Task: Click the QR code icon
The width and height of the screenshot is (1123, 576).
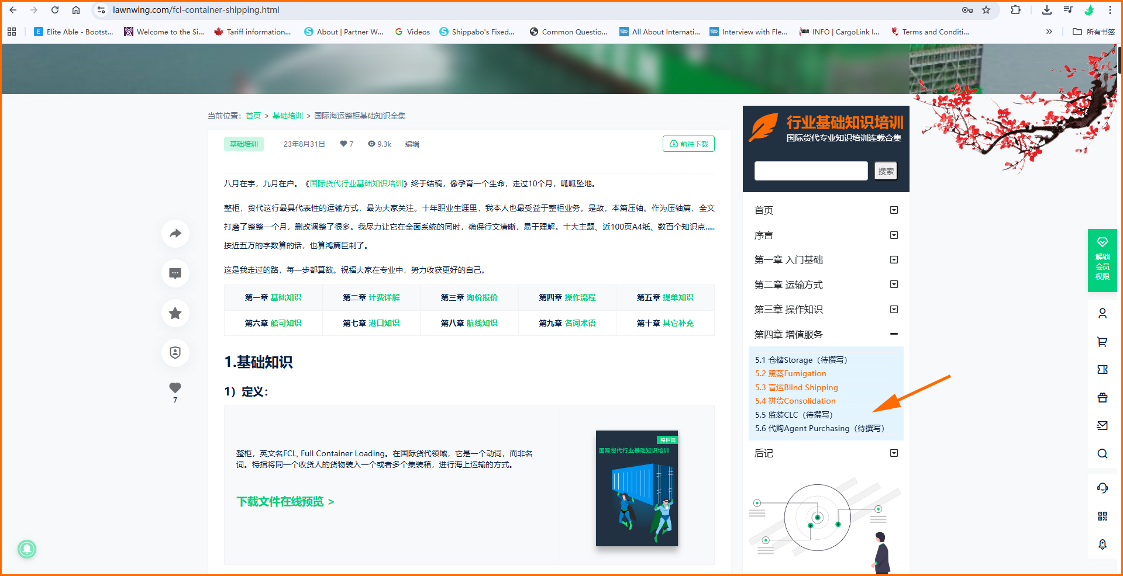Action: (1103, 516)
